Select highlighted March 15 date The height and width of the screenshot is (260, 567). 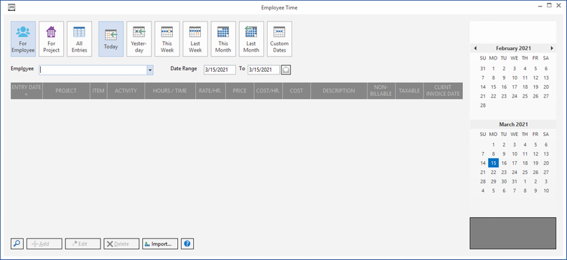493,163
